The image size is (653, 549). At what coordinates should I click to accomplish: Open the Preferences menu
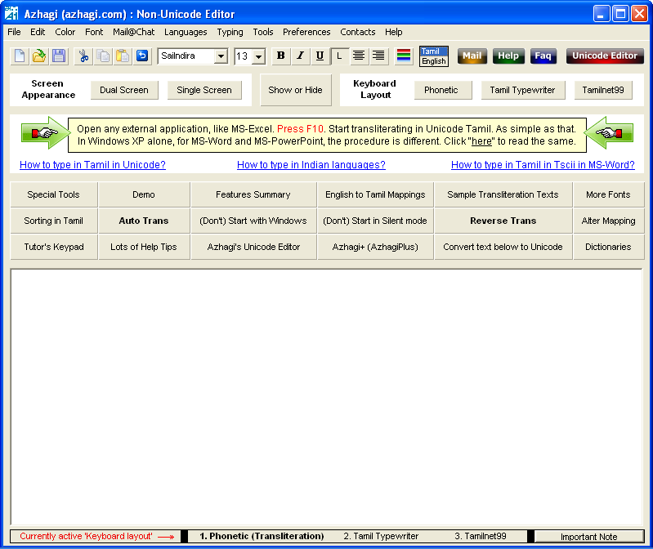(306, 32)
